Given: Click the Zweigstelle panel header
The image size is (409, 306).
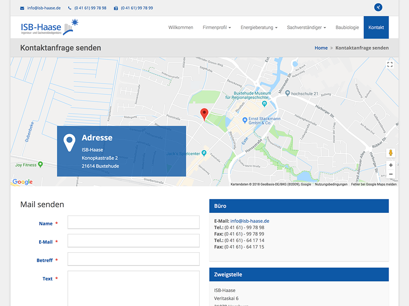Looking at the screenshot, I should pyautogui.click(x=299, y=275).
